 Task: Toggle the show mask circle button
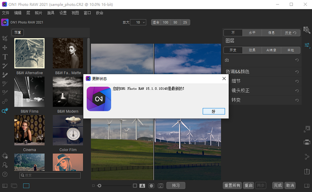point(151,186)
